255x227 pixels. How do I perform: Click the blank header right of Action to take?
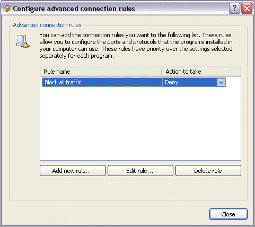pyautogui.click(x=233, y=72)
